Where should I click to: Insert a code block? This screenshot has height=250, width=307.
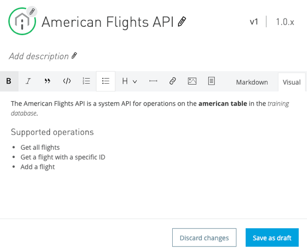(67, 81)
